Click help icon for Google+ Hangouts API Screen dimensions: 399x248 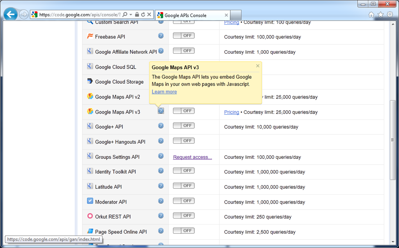pos(161,141)
